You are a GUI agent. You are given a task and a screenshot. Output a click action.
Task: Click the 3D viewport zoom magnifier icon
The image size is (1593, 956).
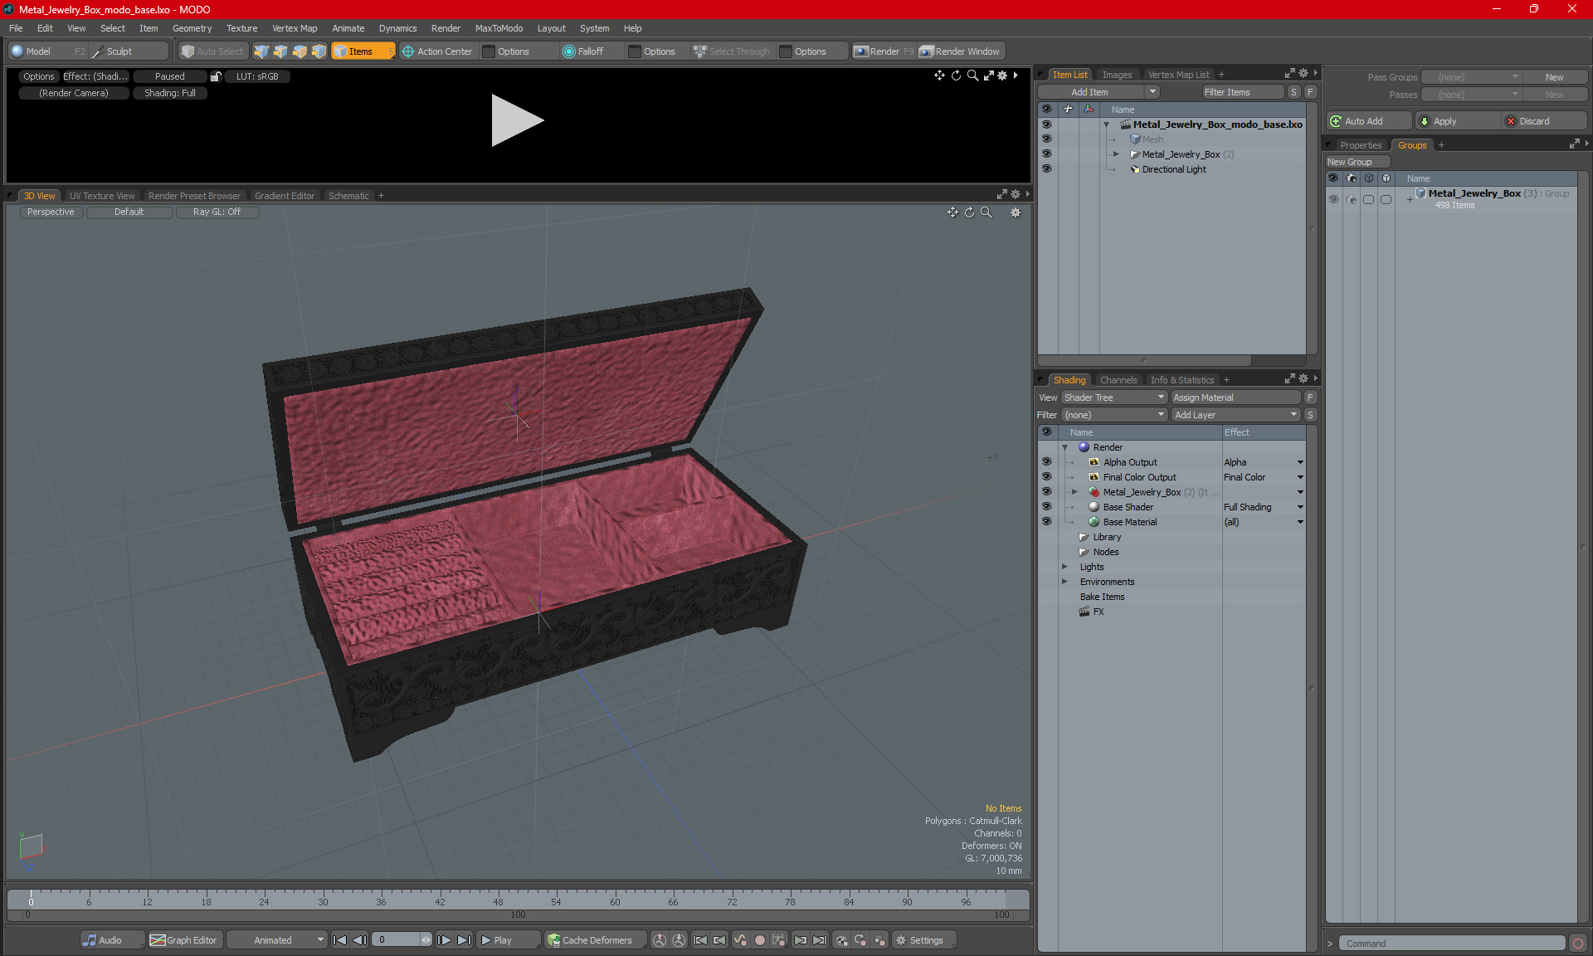tap(986, 212)
